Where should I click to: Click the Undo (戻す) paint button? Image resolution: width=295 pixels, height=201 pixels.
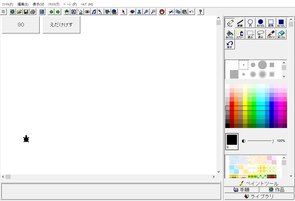[x=230, y=44]
